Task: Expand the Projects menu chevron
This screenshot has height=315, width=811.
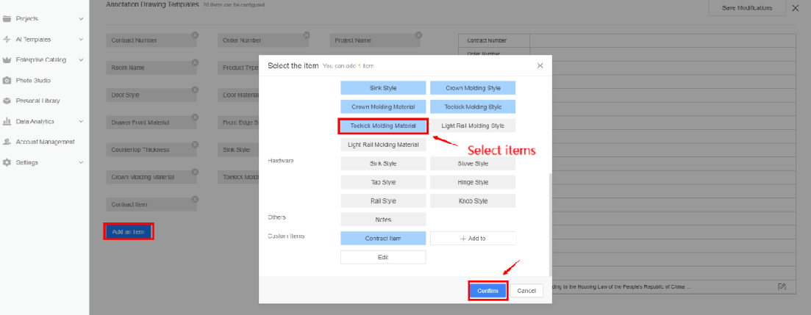Action: [x=81, y=18]
